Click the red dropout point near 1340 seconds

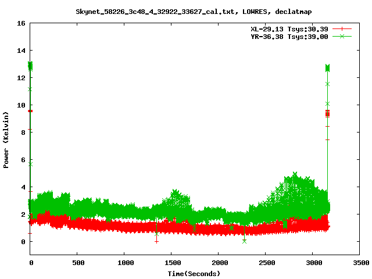pyautogui.click(x=156, y=242)
